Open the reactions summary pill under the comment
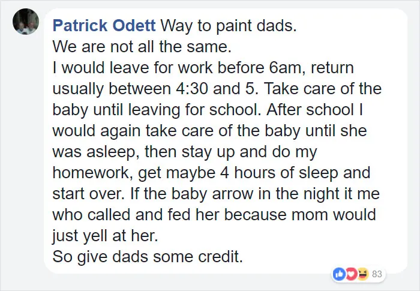The height and width of the screenshot is (291, 420). tap(358, 274)
